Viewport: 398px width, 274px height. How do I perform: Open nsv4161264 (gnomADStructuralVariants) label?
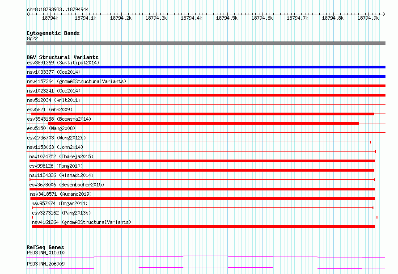point(81,222)
